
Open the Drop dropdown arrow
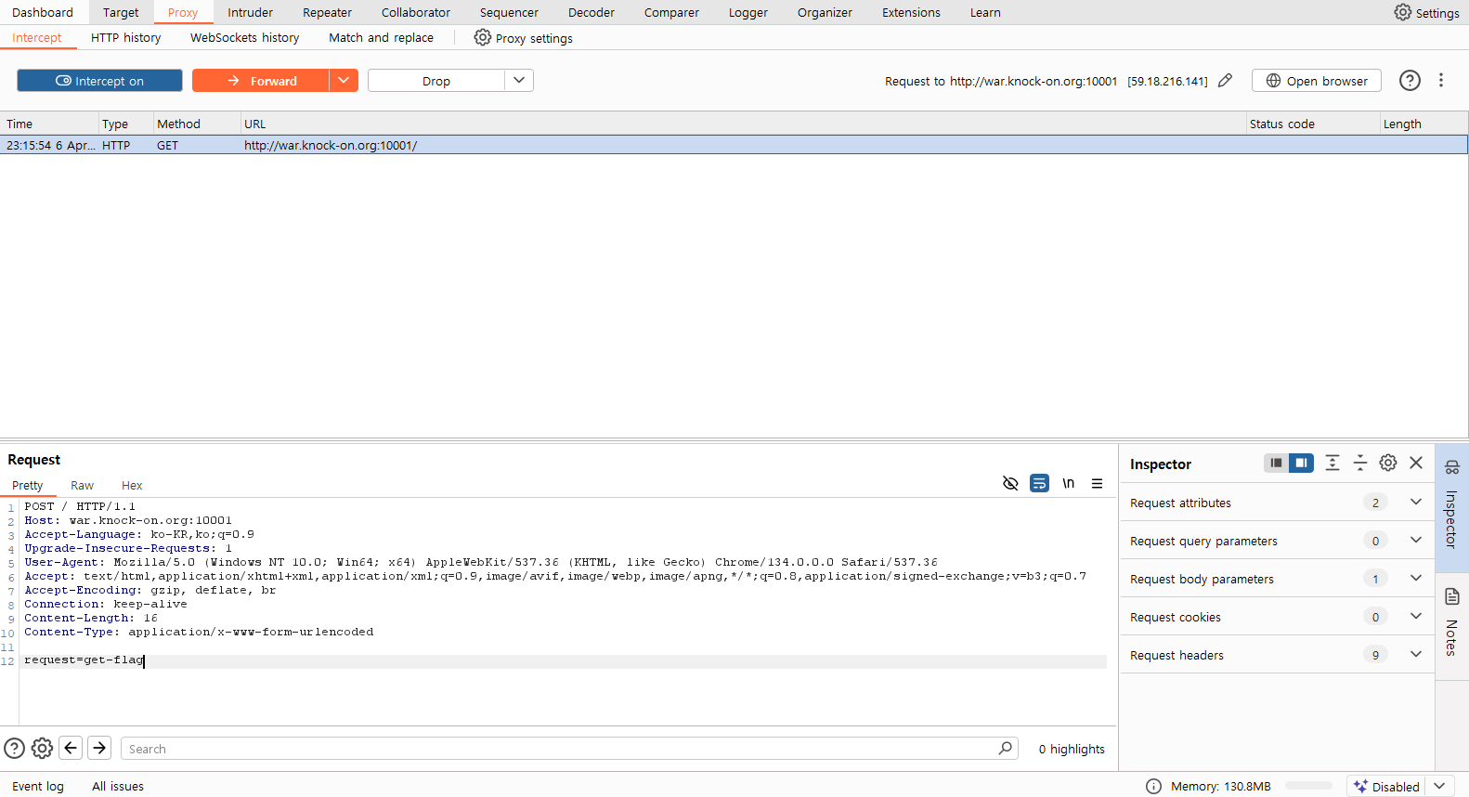(519, 81)
